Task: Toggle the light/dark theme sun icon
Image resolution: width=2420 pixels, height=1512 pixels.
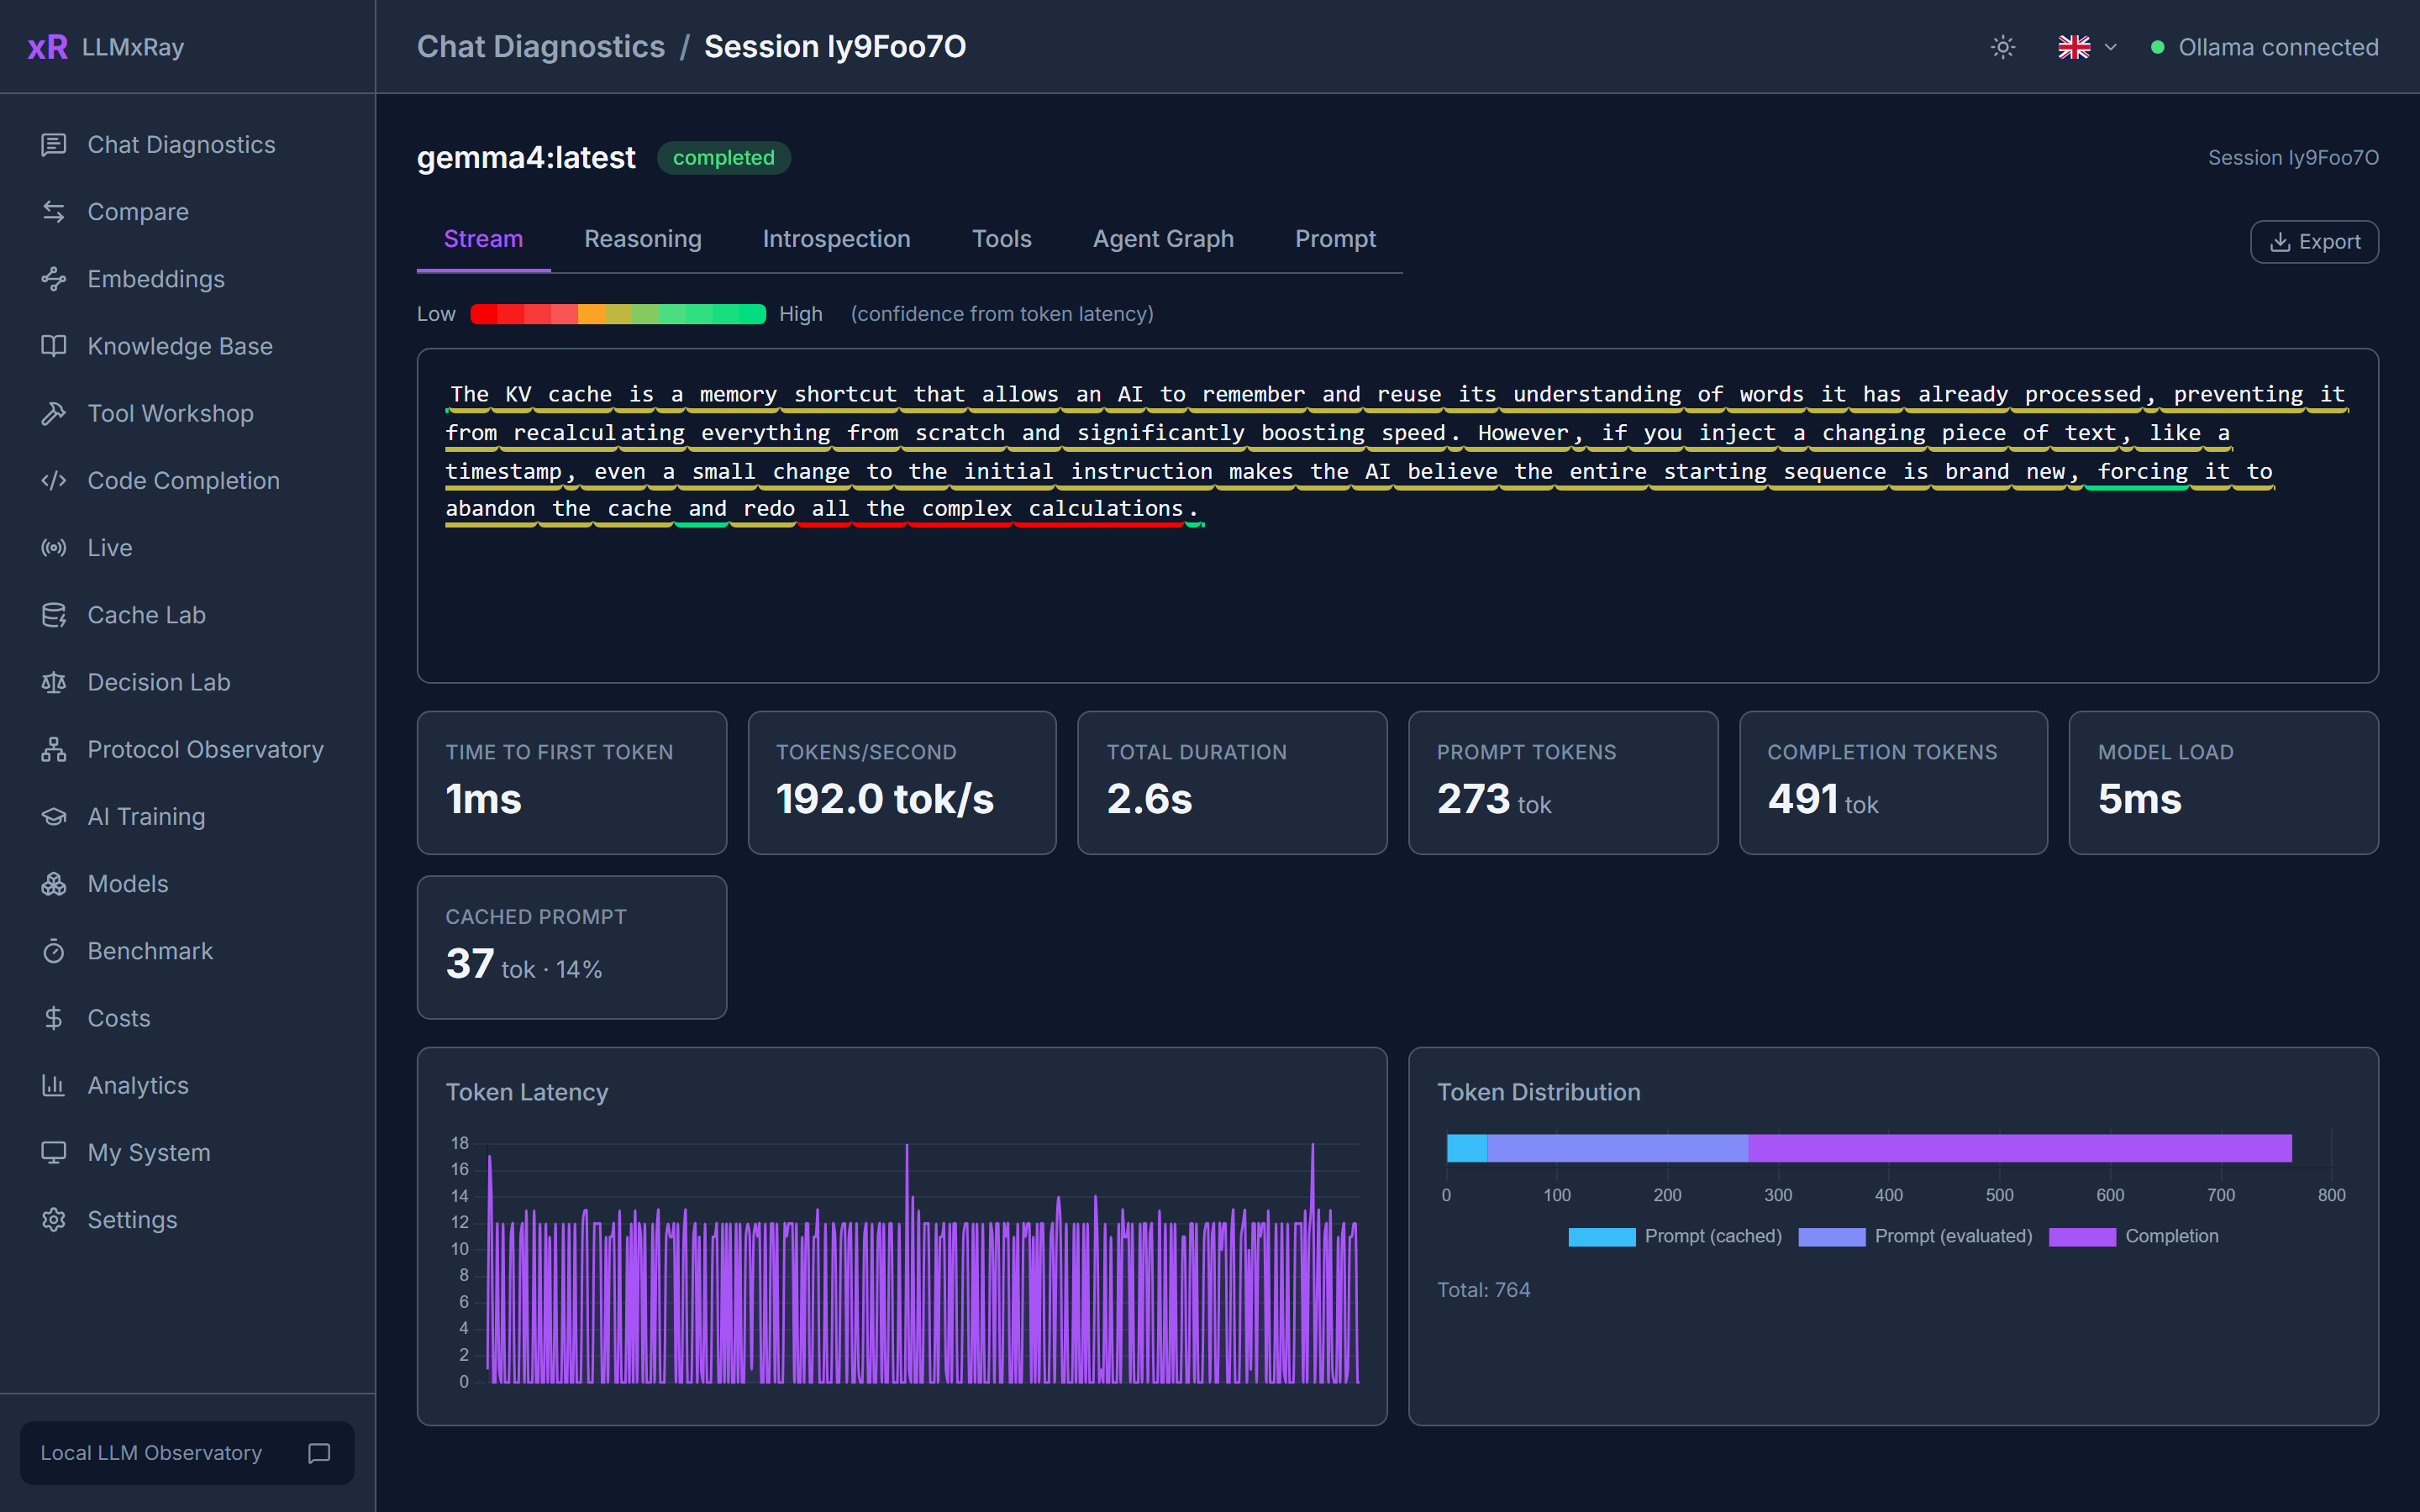Action: [x=2002, y=47]
